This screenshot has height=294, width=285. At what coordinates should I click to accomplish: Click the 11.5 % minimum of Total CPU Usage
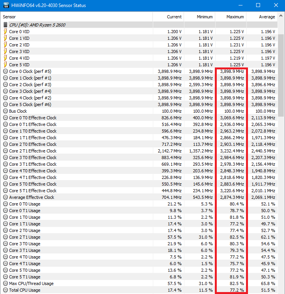point(206,290)
